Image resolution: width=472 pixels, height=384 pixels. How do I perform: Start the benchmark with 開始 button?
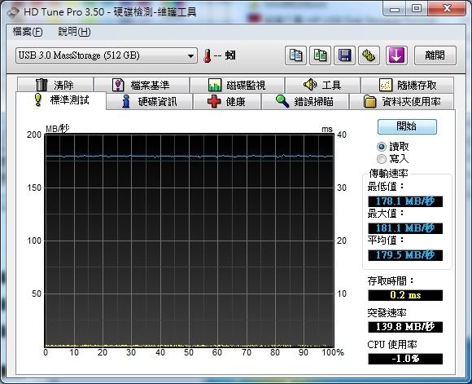407,126
